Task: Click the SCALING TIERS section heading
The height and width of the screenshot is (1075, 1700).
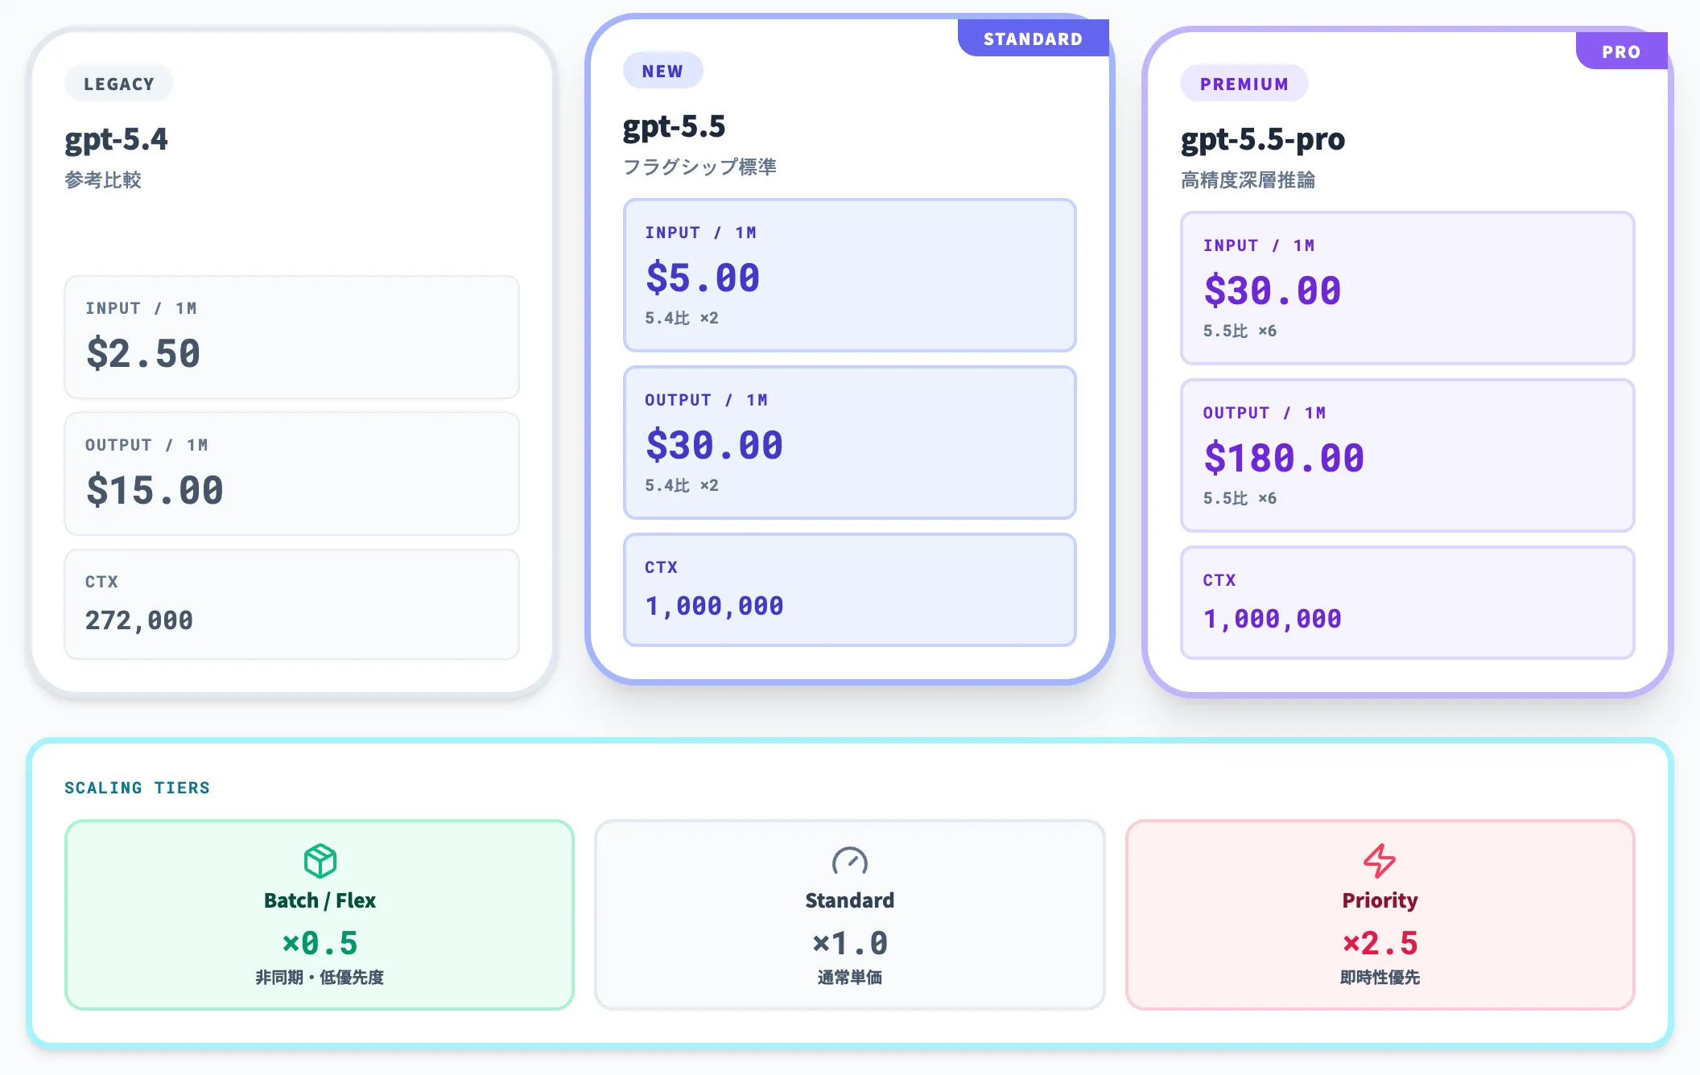Action: click(x=137, y=788)
